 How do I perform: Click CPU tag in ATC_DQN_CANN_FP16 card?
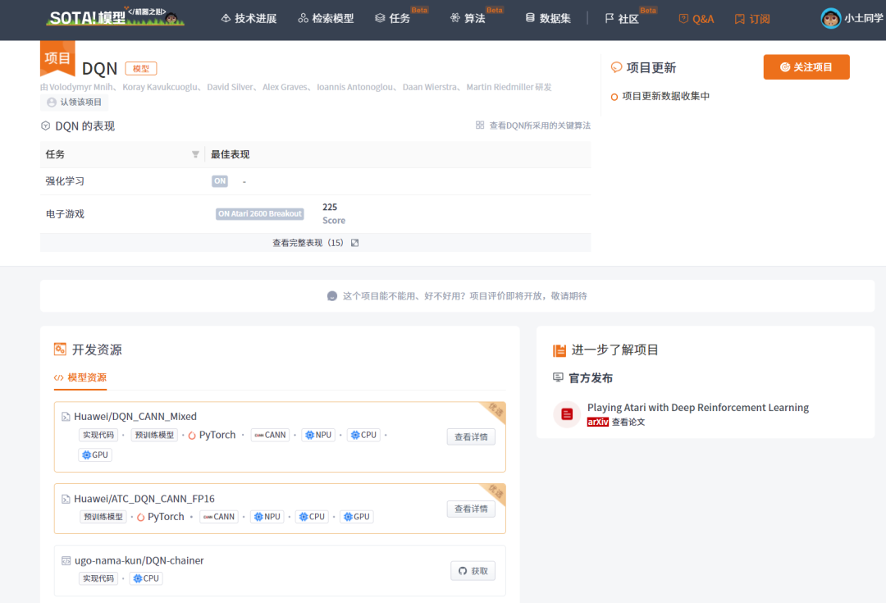click(312, 517)
